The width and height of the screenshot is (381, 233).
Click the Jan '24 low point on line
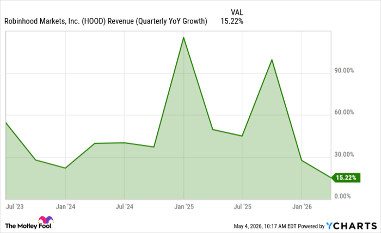click(x=65, y=168)
